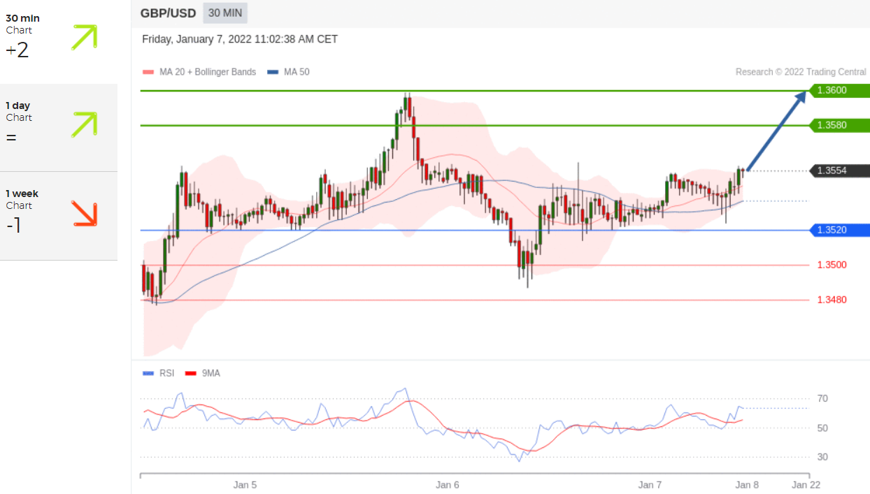
Task: Select the 1 week chart tab
Action: click(x=59, y=216)
